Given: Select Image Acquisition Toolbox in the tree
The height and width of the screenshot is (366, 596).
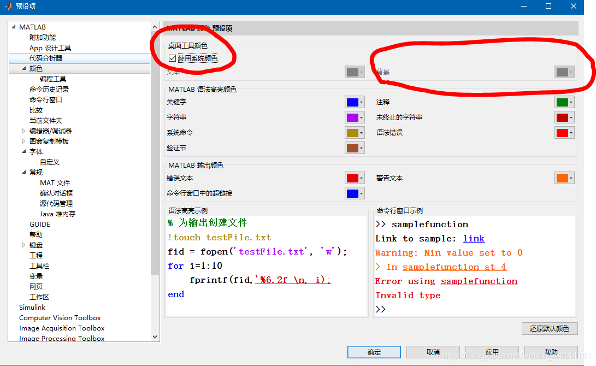Looking at the screenshot, I should (x=62, y=328).
